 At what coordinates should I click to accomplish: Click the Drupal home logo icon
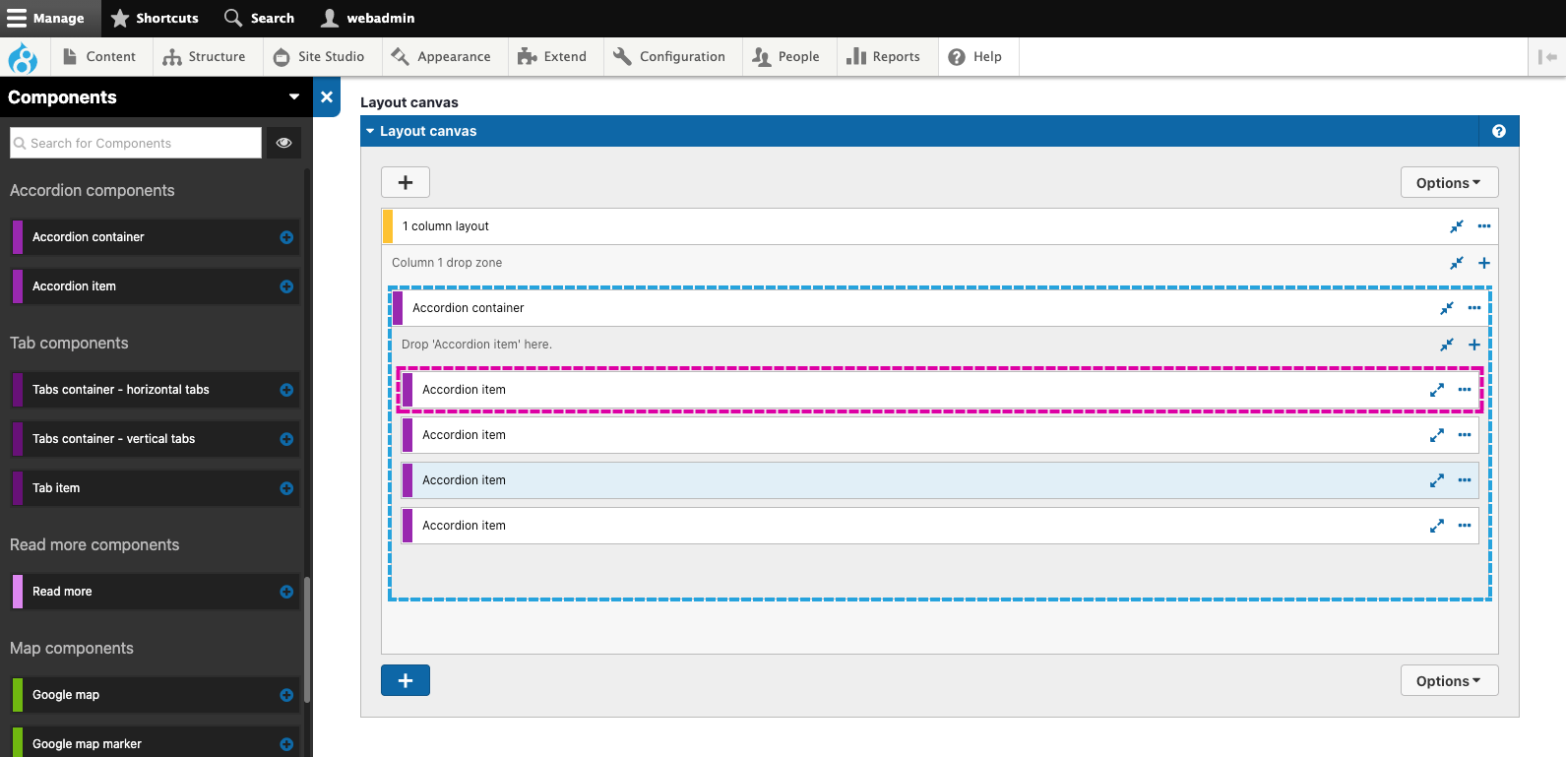23,58
